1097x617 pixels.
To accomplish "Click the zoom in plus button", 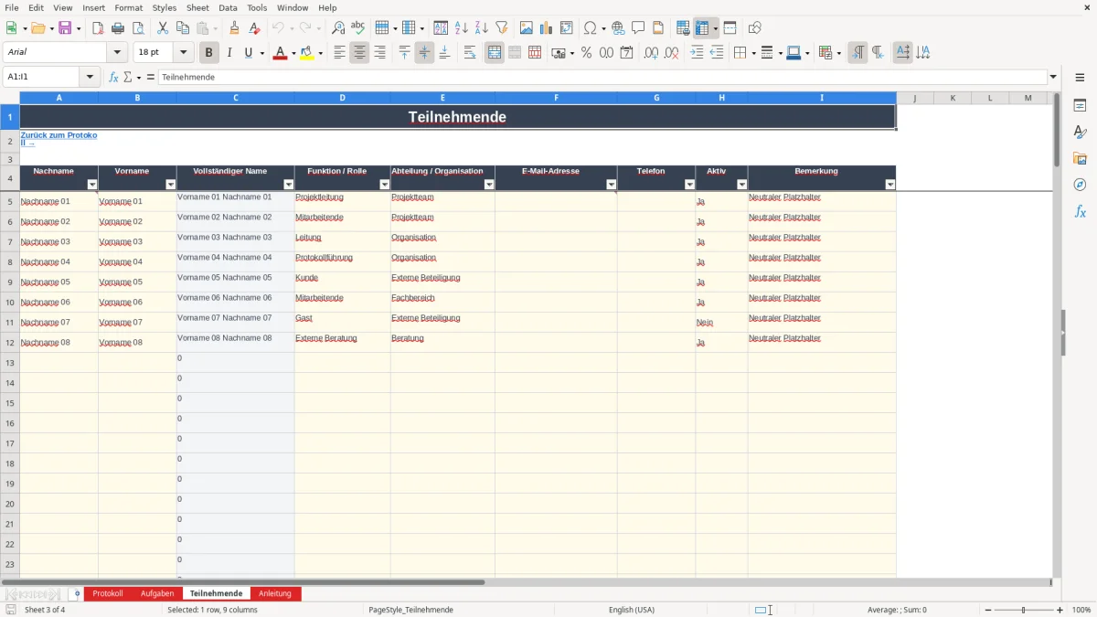I will pos(1060,610).
